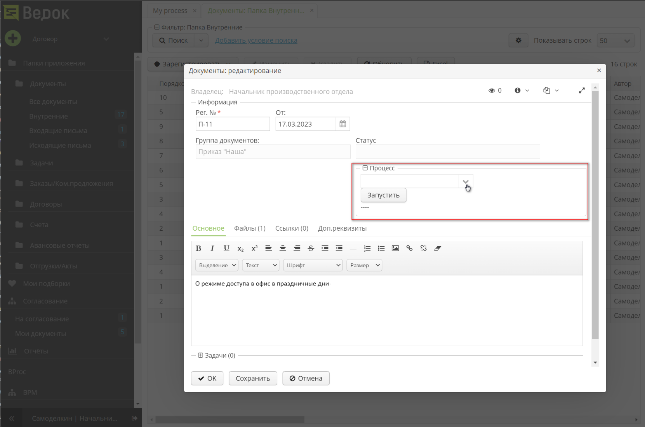This screenshot has height=428, width=645.
Task: Open the Ссылки (0) tab
Action: [291, 228]
